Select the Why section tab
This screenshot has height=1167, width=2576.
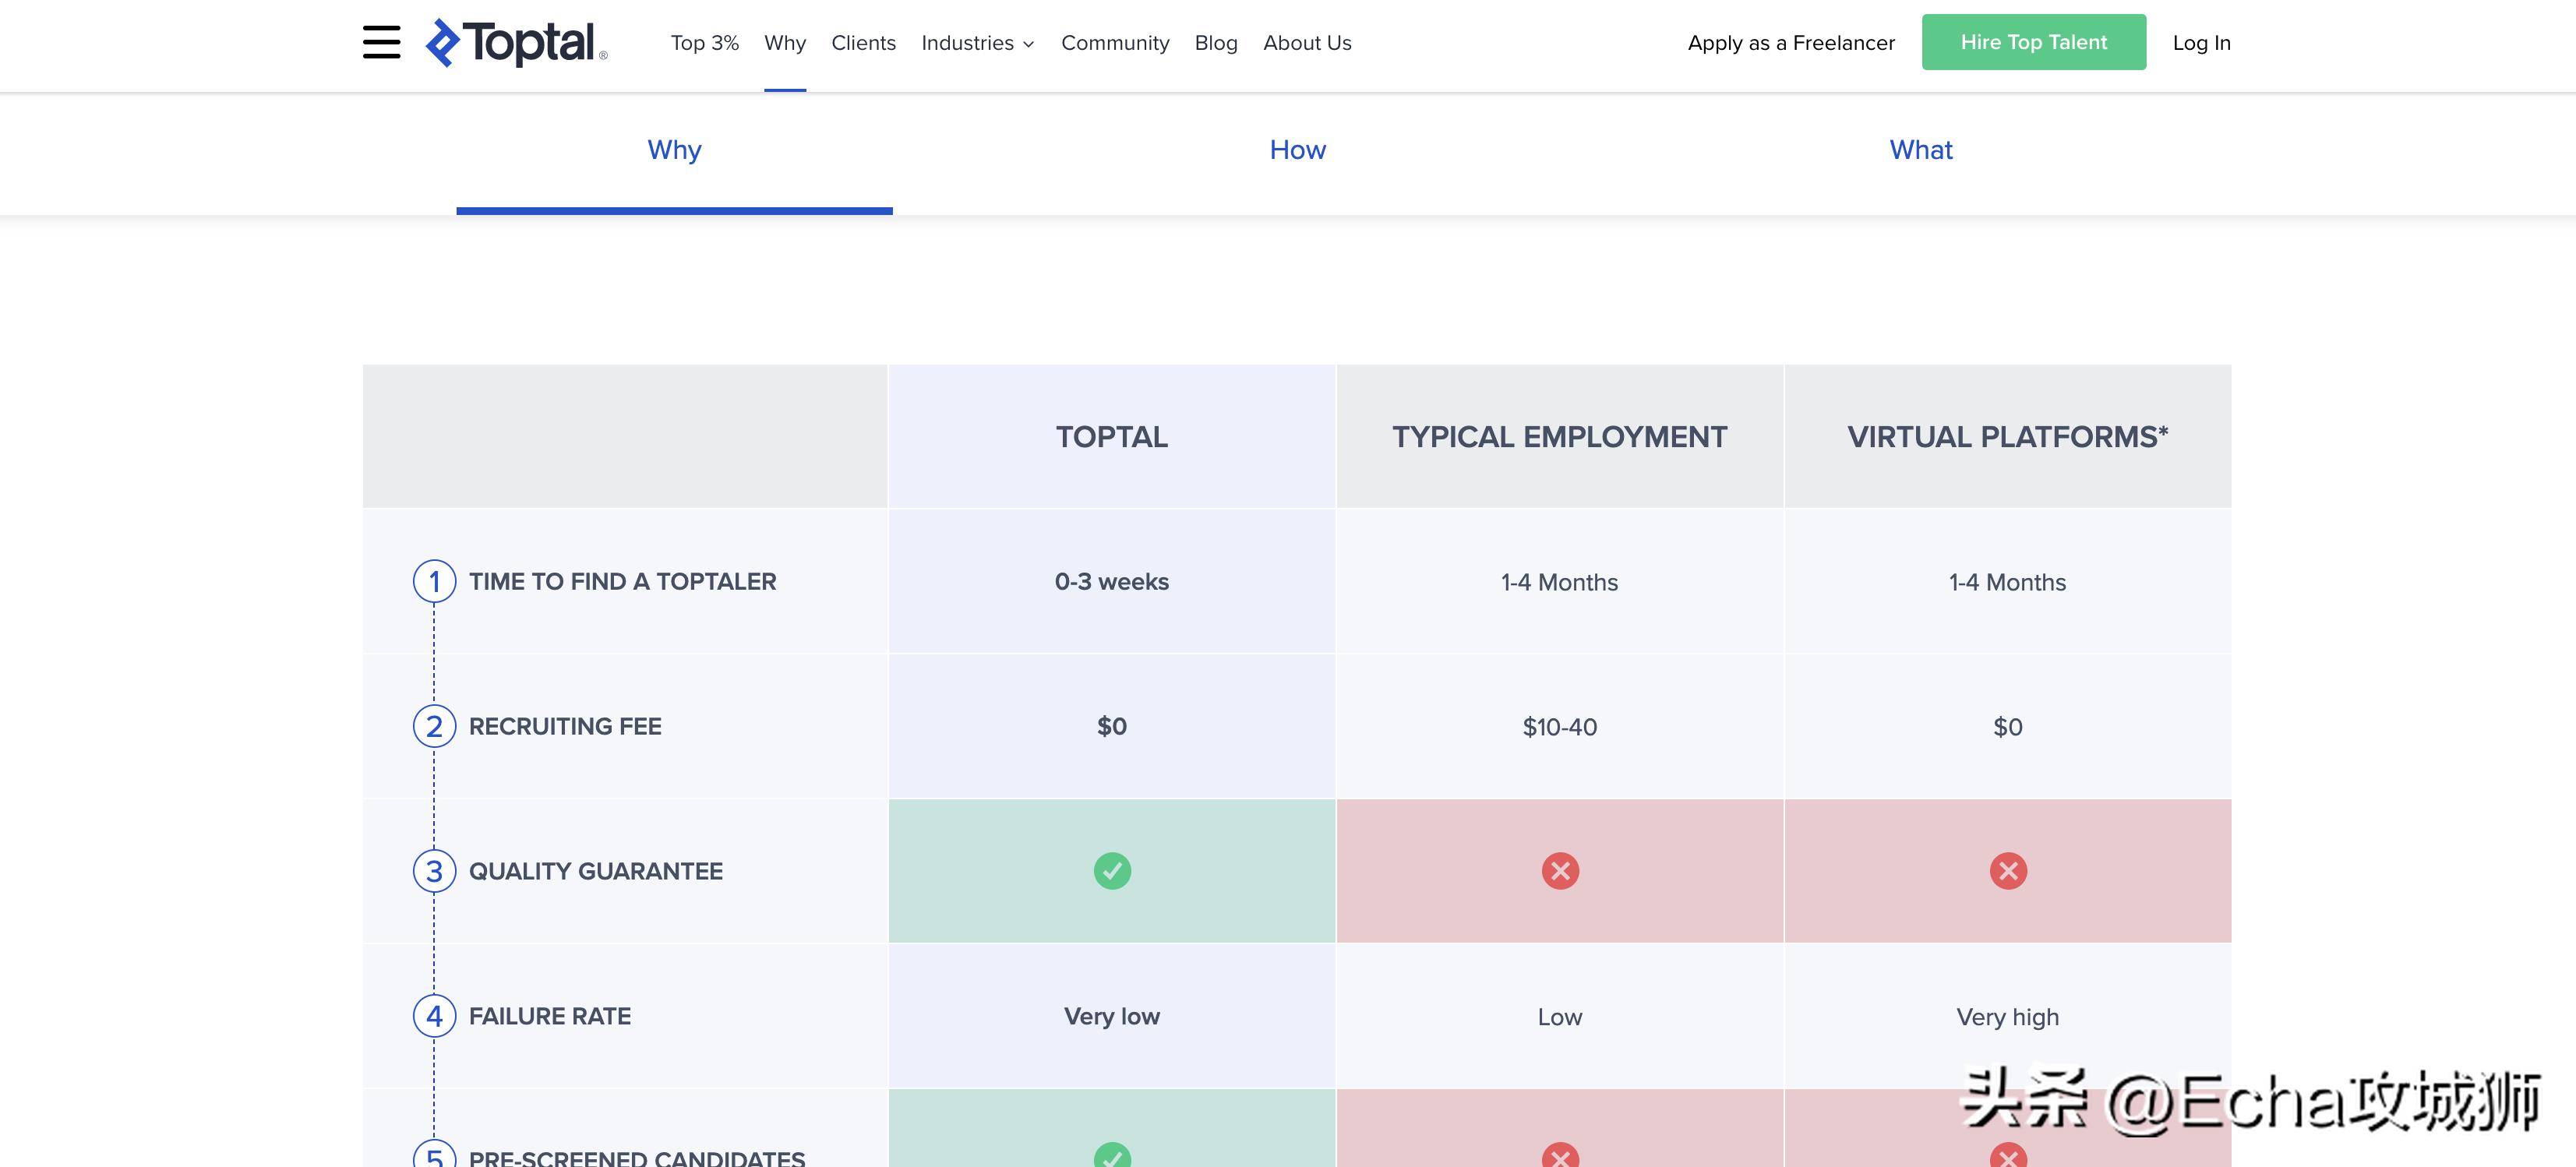click(674, 150)
